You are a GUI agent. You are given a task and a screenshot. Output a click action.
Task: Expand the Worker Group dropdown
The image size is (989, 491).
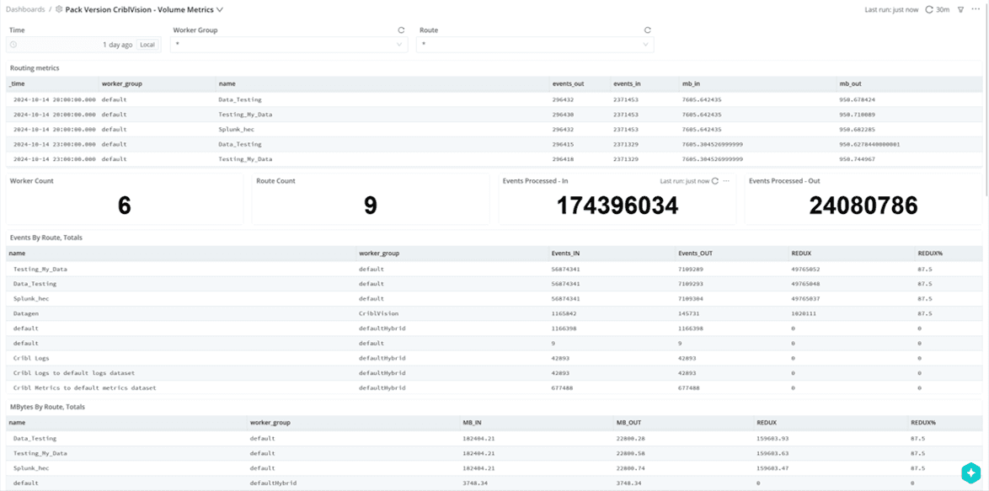(x=399, y=45)
